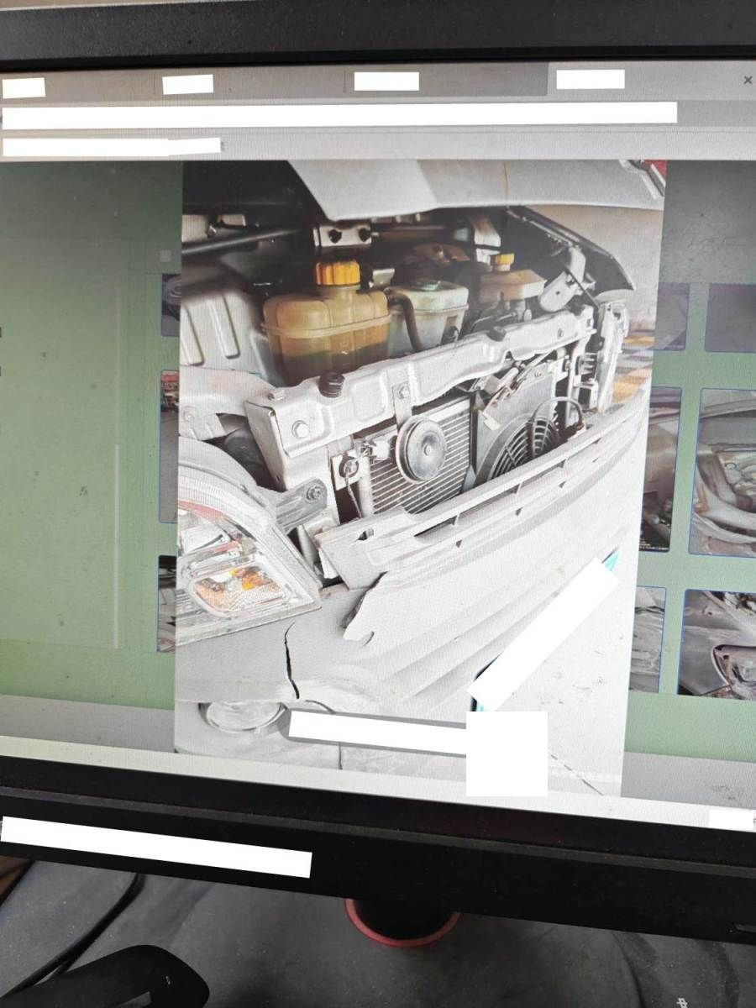Open top-row thumbnail right of enlarged photo
Viewport: 756px width, 1008px height.
point(670,316)
